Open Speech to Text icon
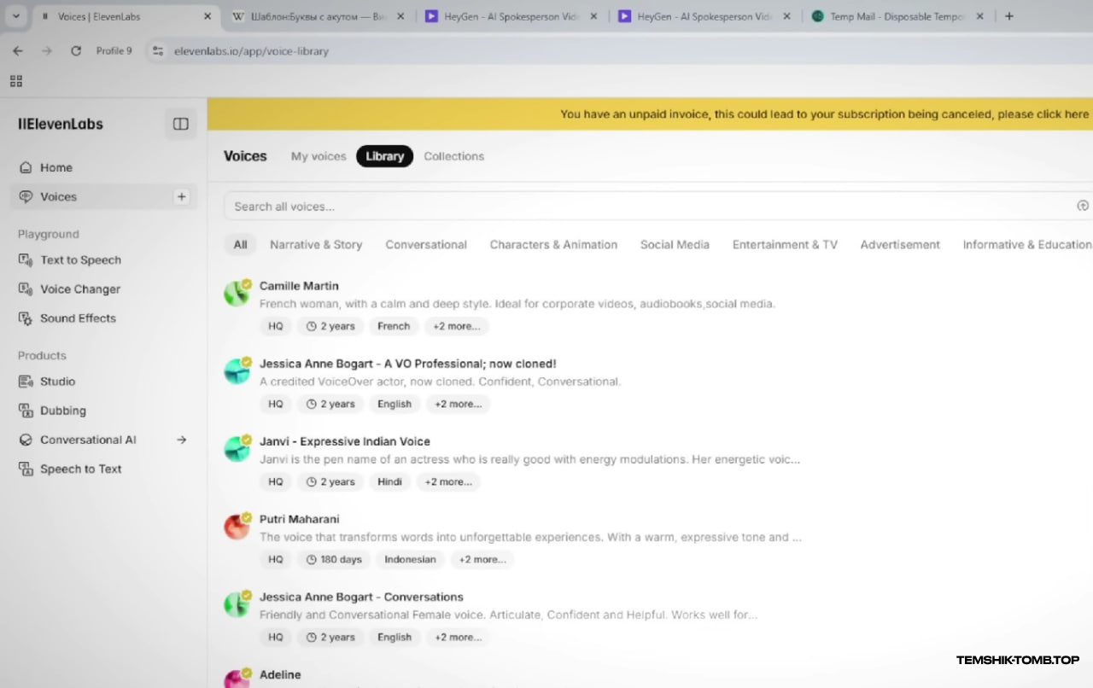 point(26,469)
